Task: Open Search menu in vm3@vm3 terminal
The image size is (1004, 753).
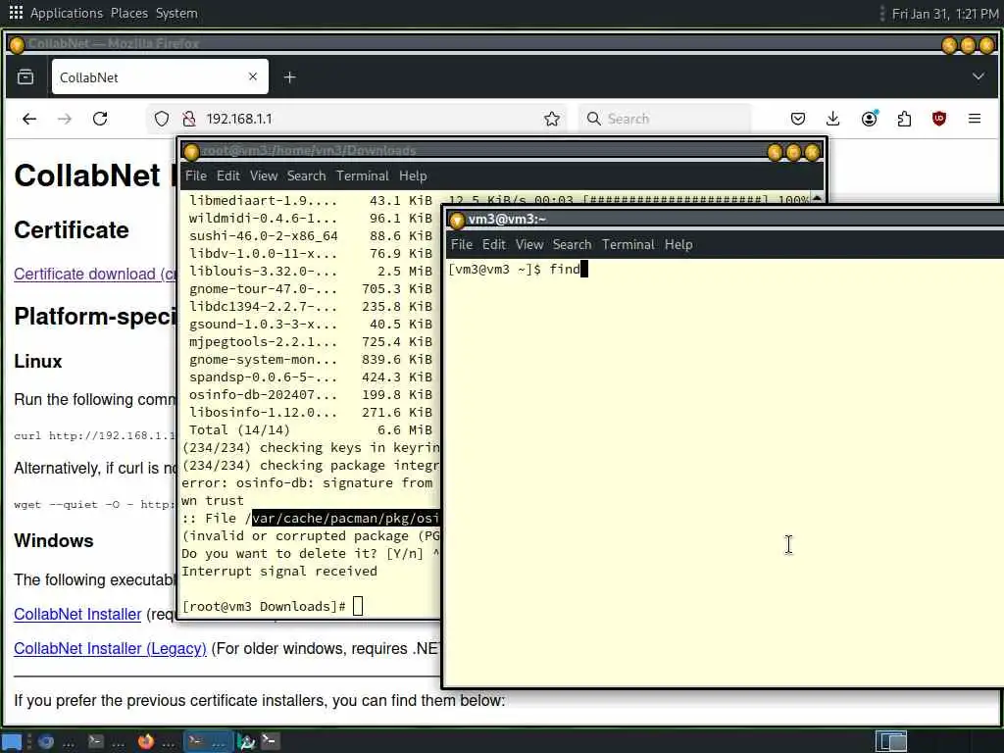Action: pos(572,244)
